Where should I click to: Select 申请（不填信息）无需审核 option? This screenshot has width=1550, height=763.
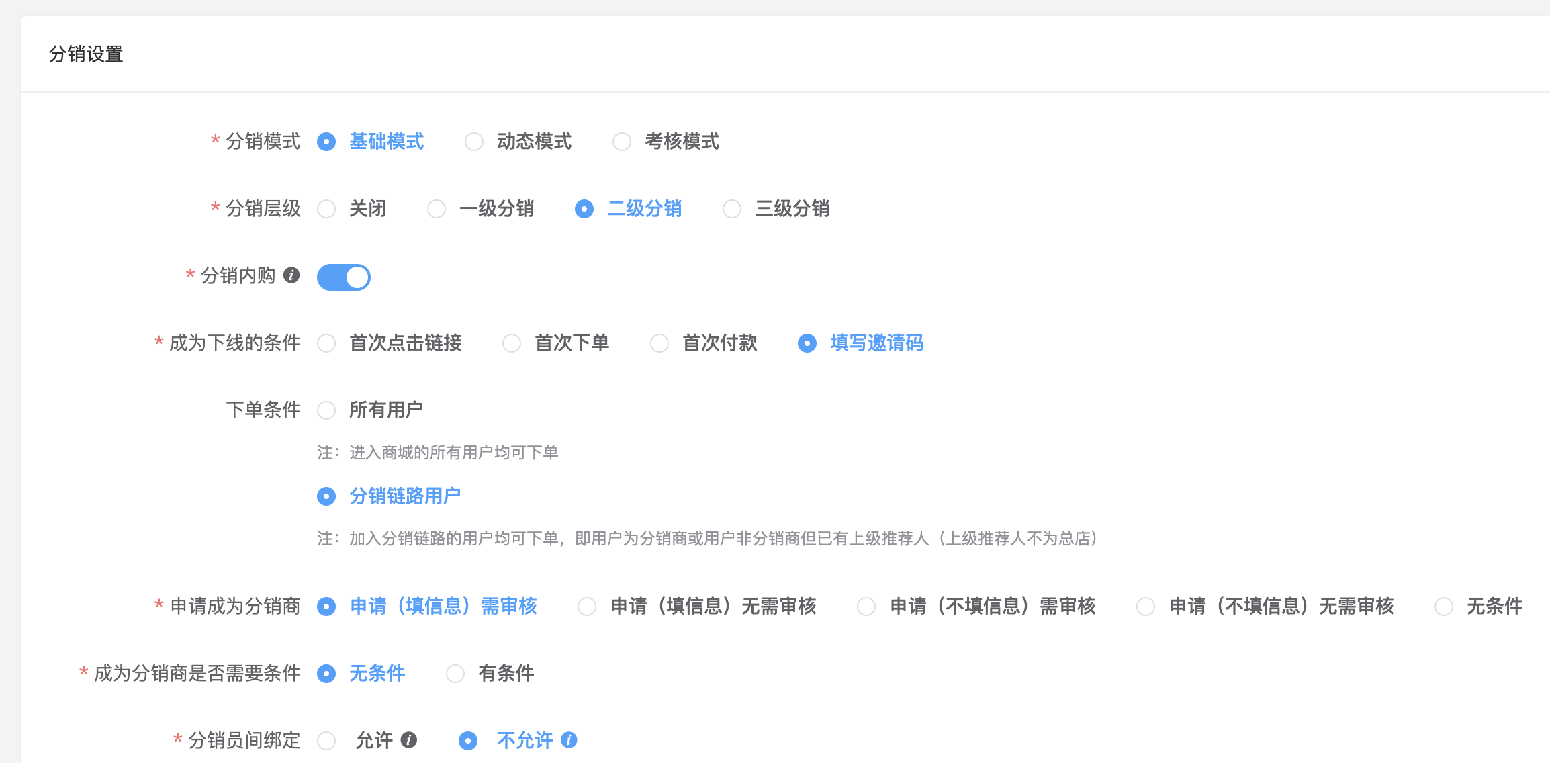(x=1146, y=607)
